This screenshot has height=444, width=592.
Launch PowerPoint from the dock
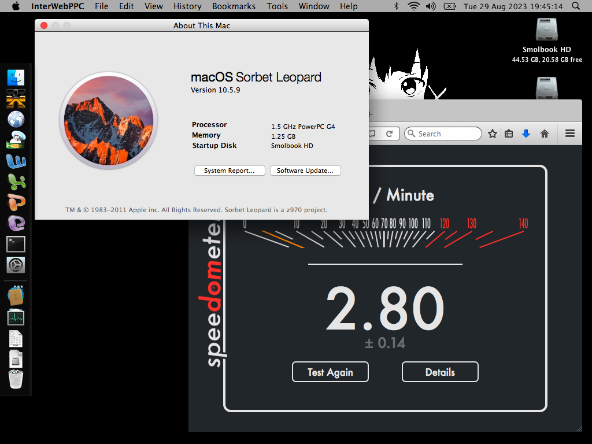click(x=16, y=202)
